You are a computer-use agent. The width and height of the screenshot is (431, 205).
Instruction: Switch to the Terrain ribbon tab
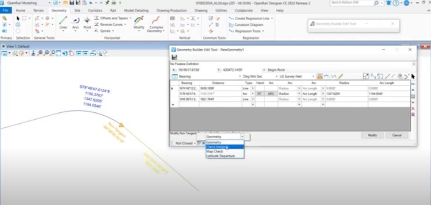pyautogui.click(x=38, y=10)
